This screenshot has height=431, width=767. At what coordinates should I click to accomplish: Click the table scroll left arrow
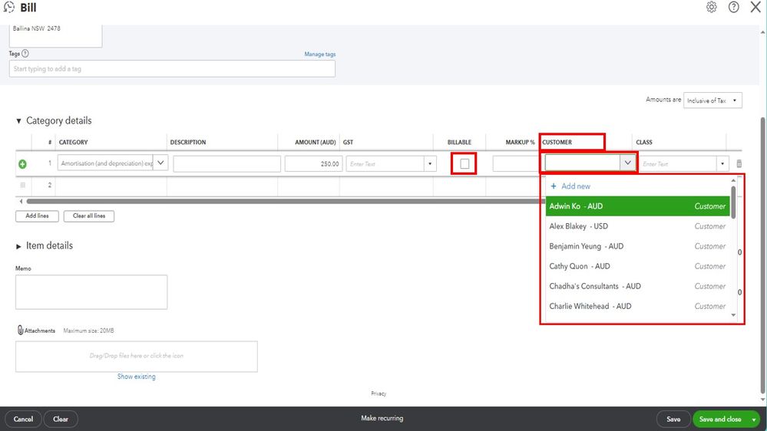(x=21, y=202)
